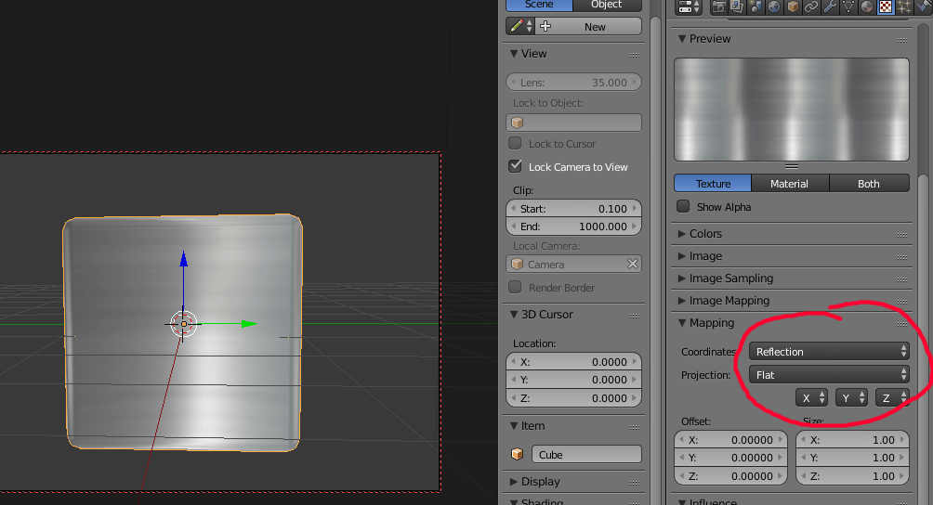Screen dimensions: 933x505
Task: Open the Particles sparkle tab
Action: (904, 6)
